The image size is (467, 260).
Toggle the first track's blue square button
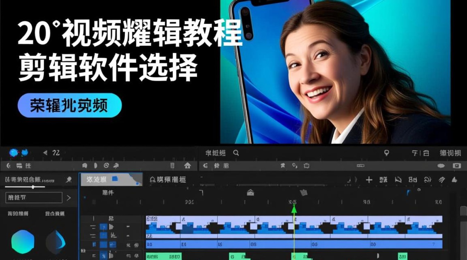coord(104,227)
